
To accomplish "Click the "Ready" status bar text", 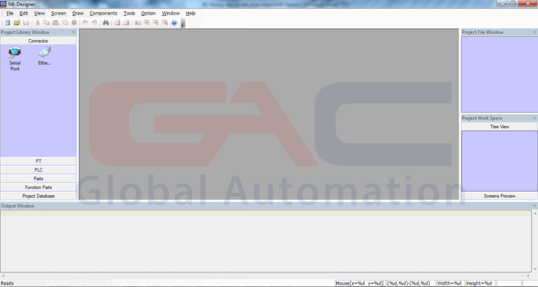I will click(7, 283).
